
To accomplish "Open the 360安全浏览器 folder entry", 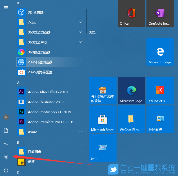I will click(x=49, y=32).
